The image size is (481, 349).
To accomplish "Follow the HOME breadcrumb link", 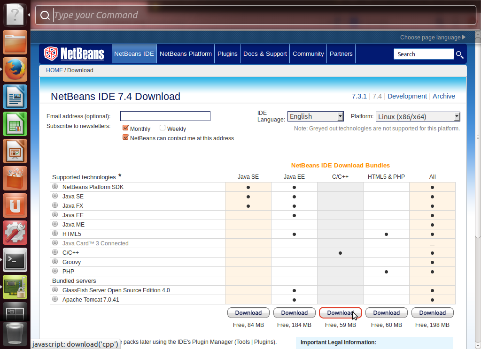I will 54,70.
